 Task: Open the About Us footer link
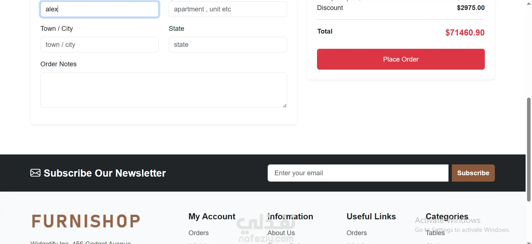tap(281, 233)
